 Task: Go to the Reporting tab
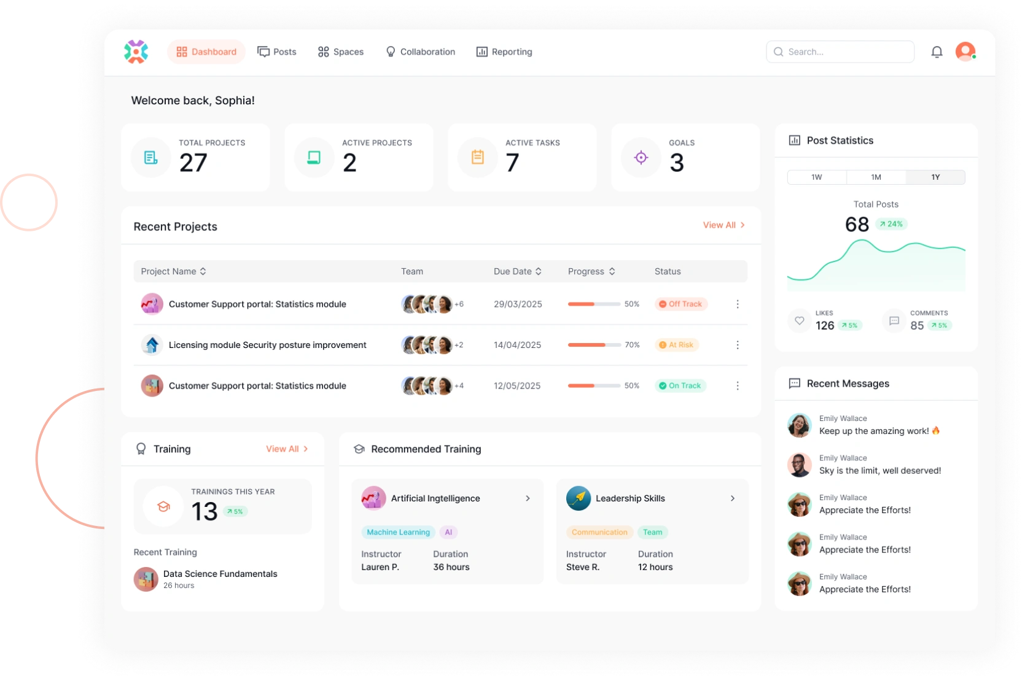tap(504, 52)
